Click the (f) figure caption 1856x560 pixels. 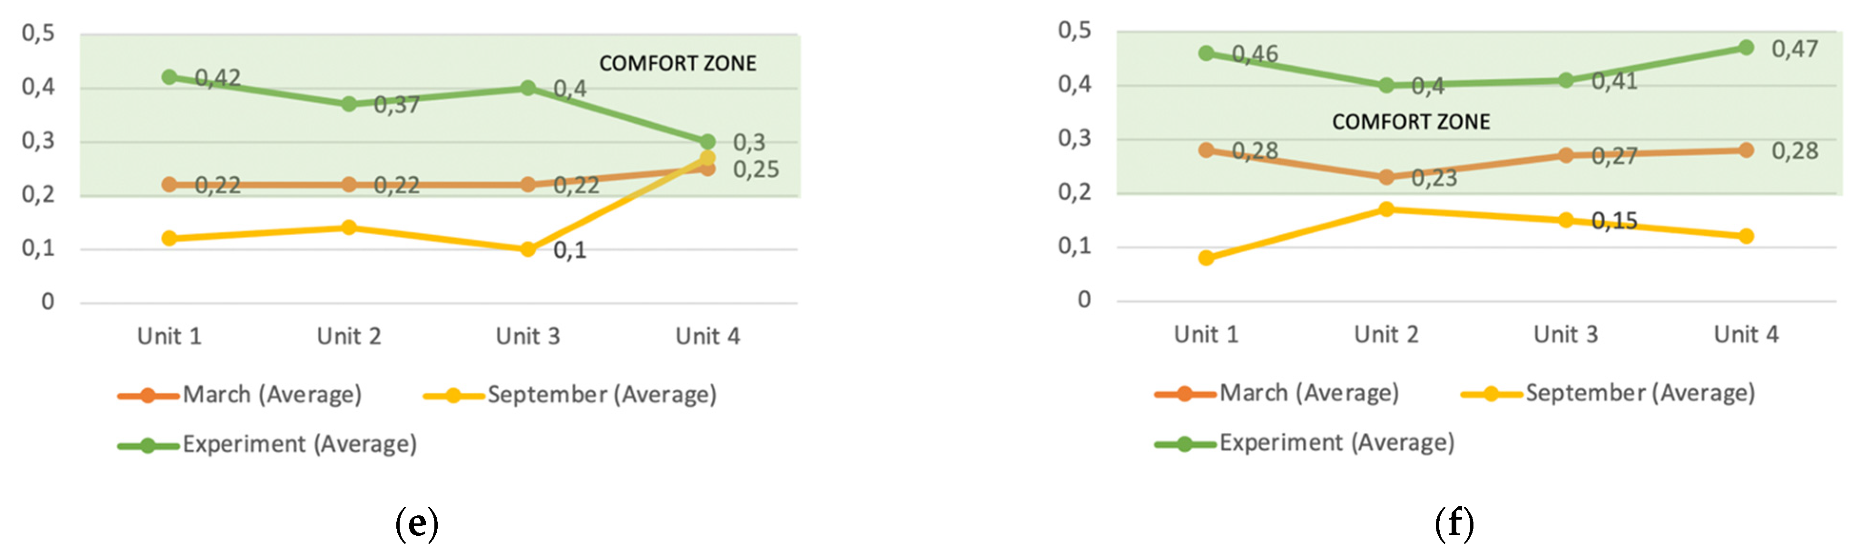[x=1454, y=523]
